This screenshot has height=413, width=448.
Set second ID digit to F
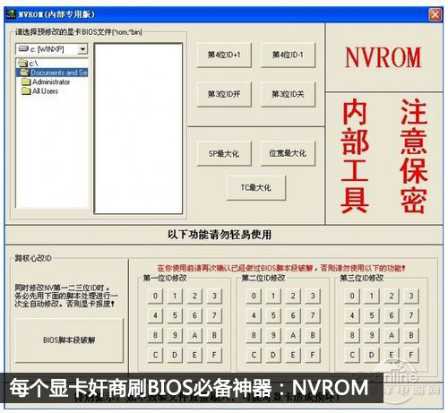tap(313, 355)
